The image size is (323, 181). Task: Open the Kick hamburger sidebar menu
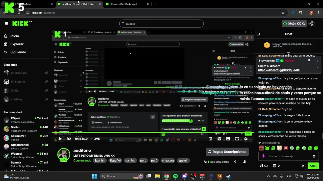tap(6, 24)
